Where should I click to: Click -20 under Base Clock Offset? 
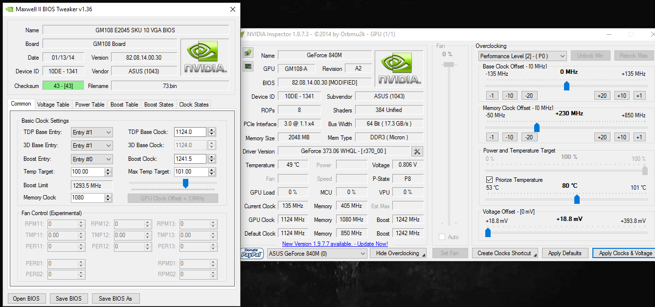point(529,95)
